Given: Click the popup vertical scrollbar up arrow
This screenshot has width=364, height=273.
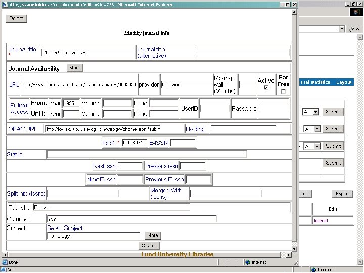Looking at the screenshot, I should pos(294,12).
